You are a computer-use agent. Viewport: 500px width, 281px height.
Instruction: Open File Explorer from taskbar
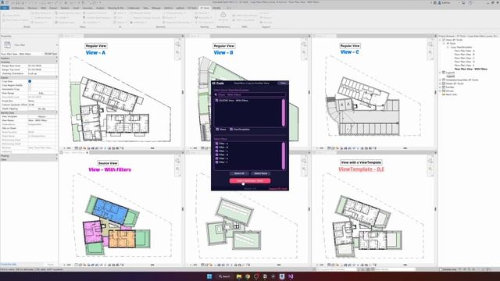point(239,276)
